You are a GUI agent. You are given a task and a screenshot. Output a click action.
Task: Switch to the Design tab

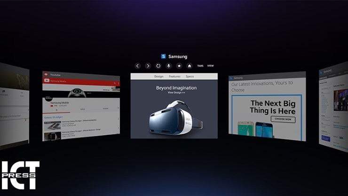(159, 76)
